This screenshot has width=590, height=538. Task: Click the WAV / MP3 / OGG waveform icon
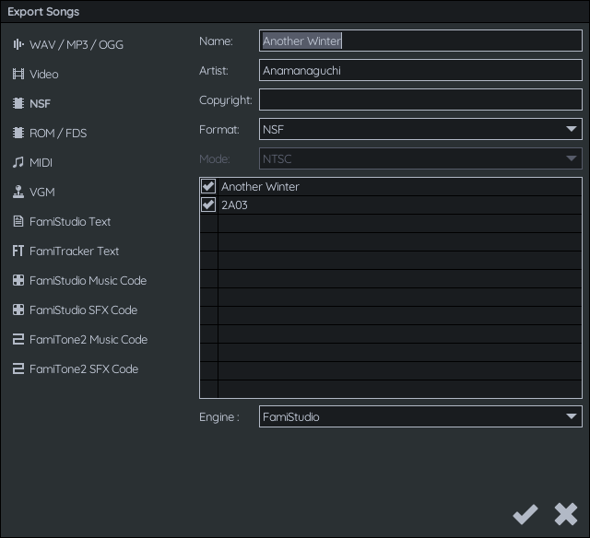(18, 45)
